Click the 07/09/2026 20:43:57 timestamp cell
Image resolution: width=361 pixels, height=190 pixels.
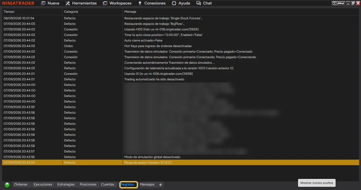tap(32, 152)
